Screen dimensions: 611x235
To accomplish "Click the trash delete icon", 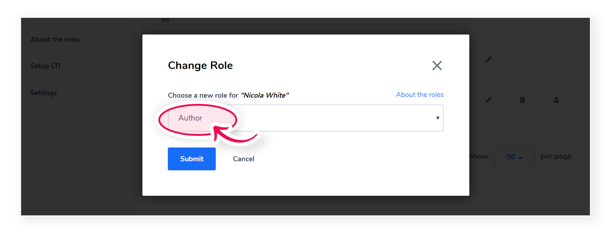I will click(522, 100).
